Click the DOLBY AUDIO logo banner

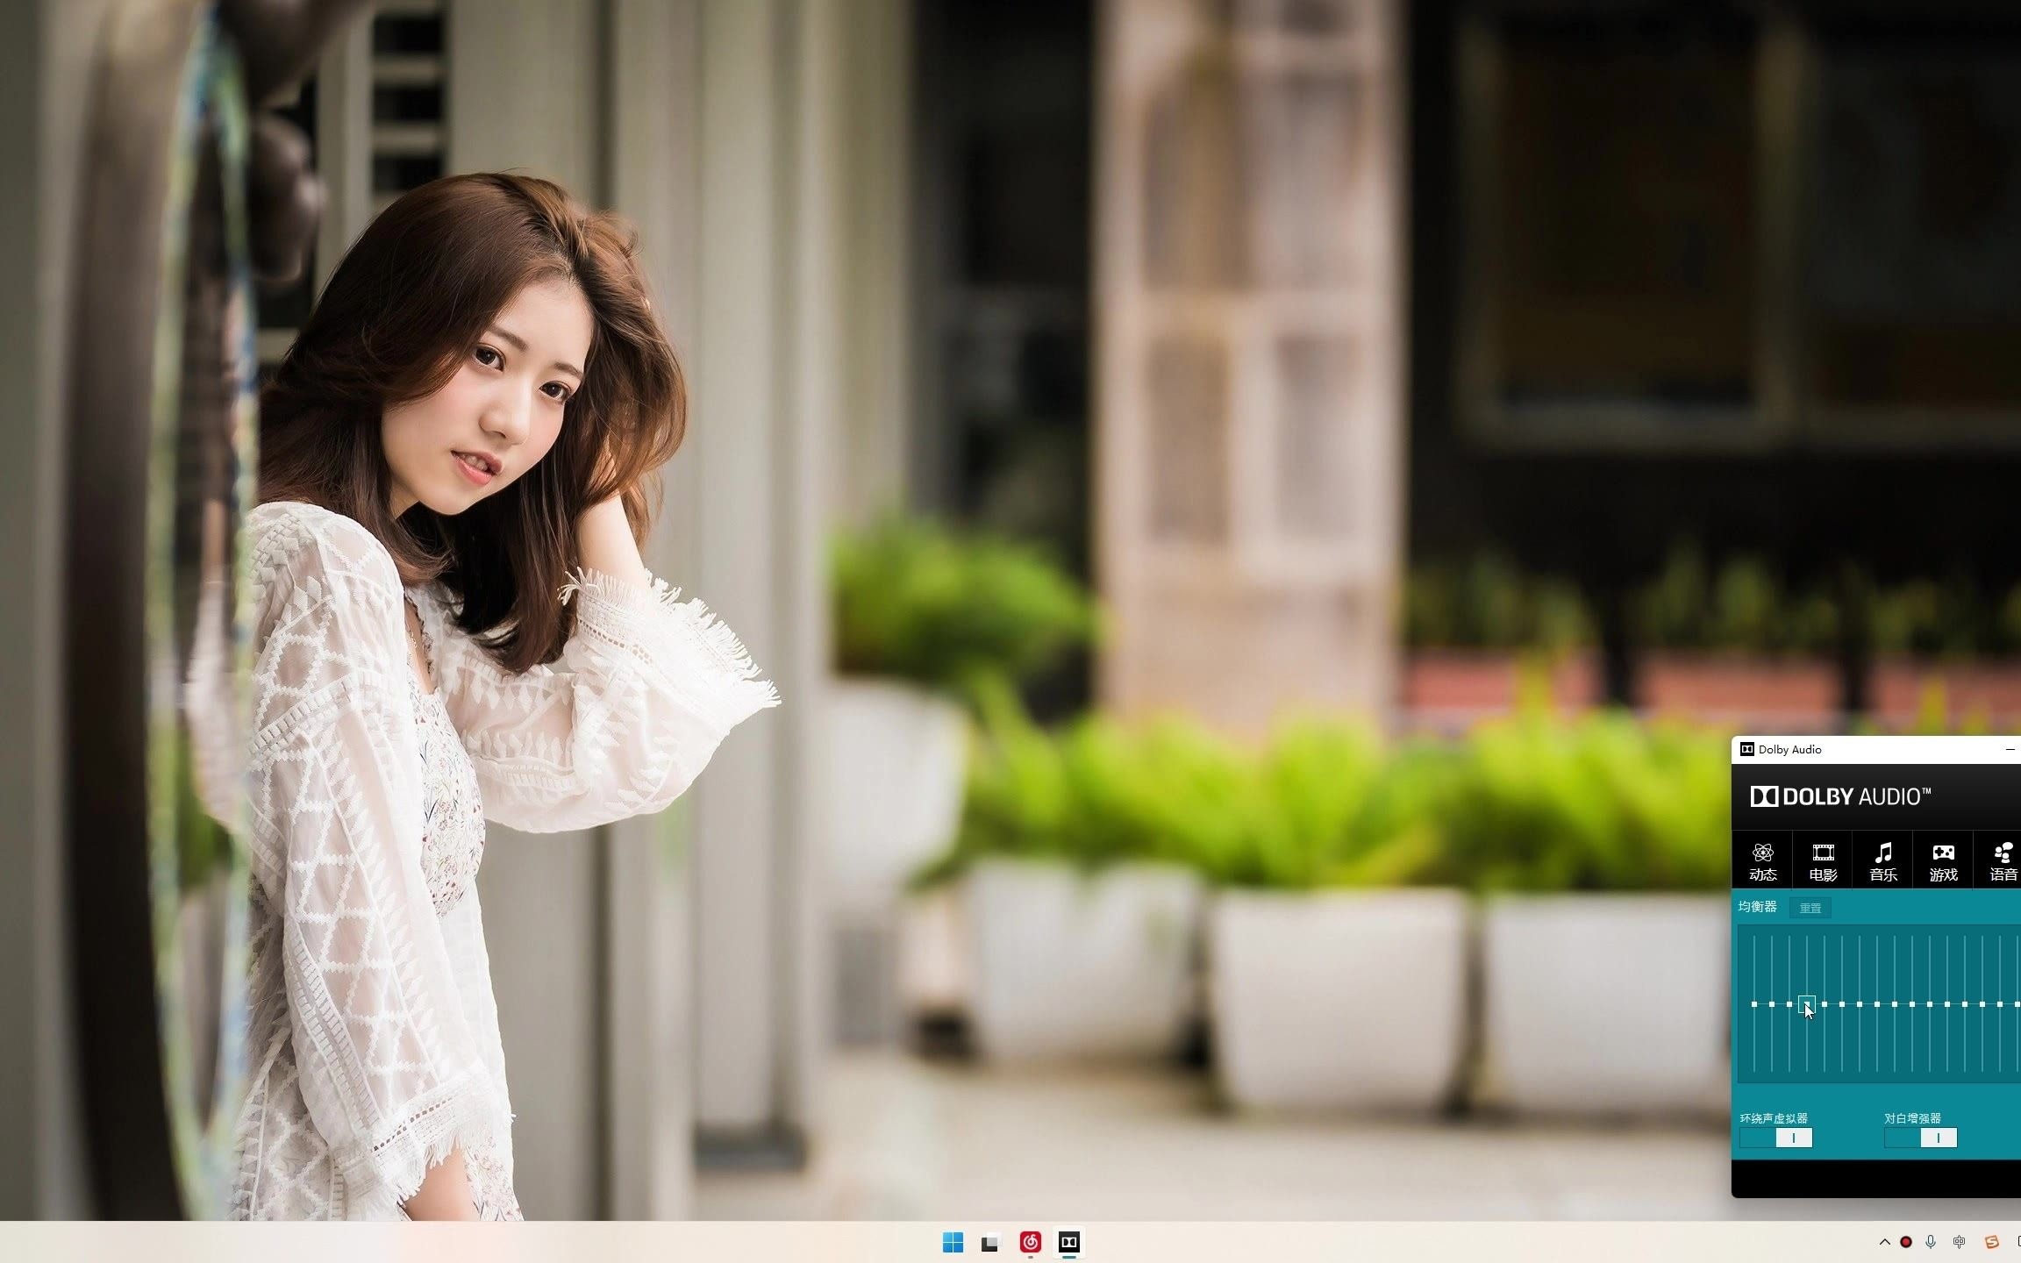pos(1840,796)
